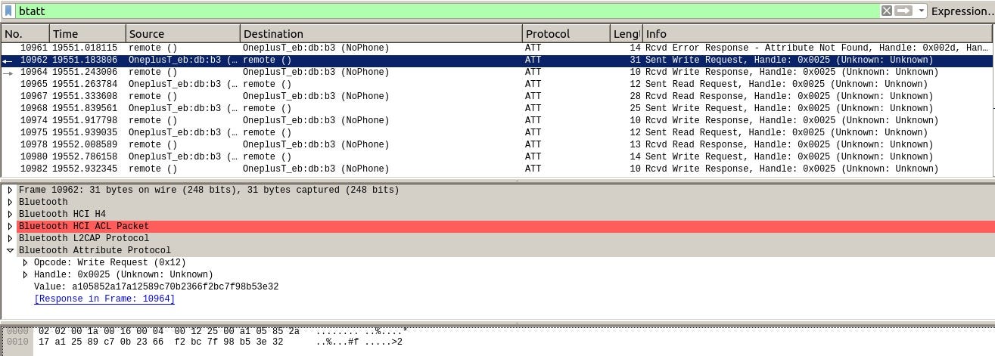Select packet 10965 Sent Read Request
This screenshot has height=356, width=995.
click(x=497, y=84)
